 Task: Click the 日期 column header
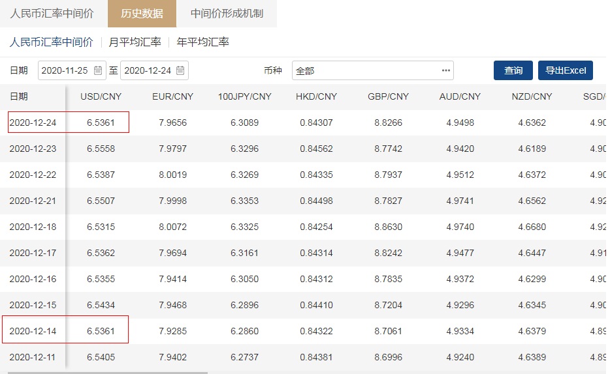[19, 96]
